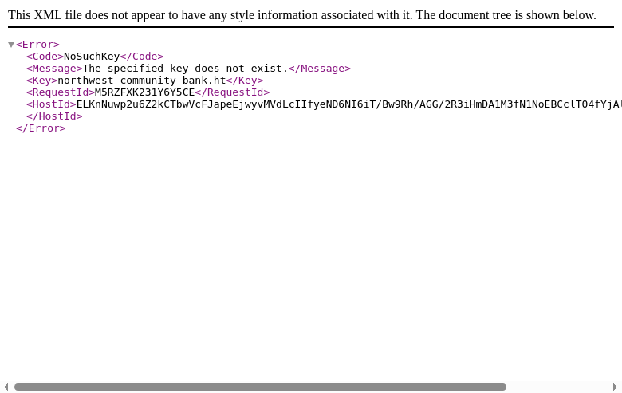Click the message 'The specified key does not exist.'
The height and width of the screenshot is (393, 622).
point(185,69)
